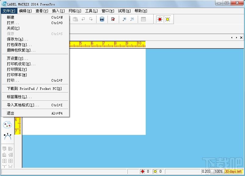Select 下载到 PrintPad / Pocket PC[D]
Viewport: 245px width, 176px height.
click(35, 89)
